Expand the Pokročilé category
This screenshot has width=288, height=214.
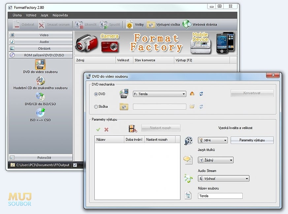pyautogui.click(x=41, y=157)
